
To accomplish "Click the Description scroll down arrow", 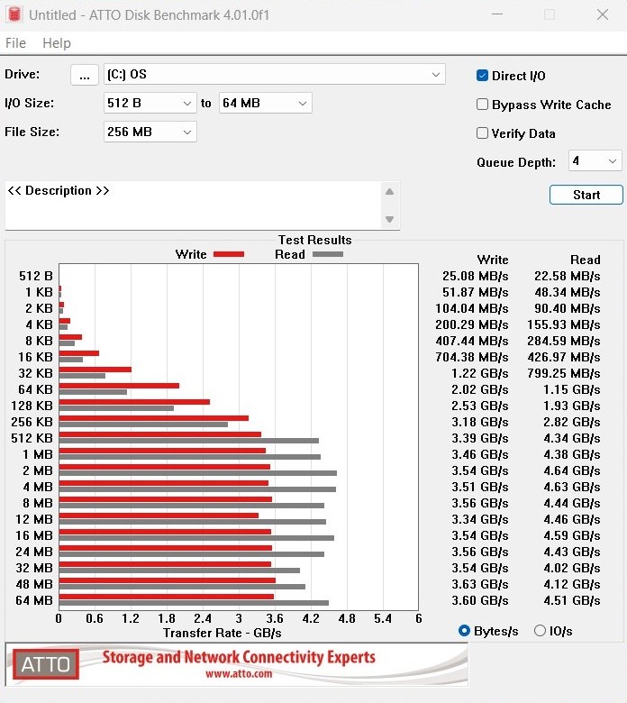I will coord(389,219).
